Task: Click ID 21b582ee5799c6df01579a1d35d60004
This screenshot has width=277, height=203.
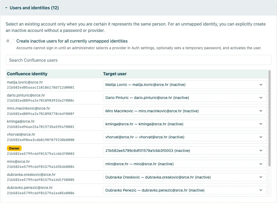Action: click(x=41, y=167)
